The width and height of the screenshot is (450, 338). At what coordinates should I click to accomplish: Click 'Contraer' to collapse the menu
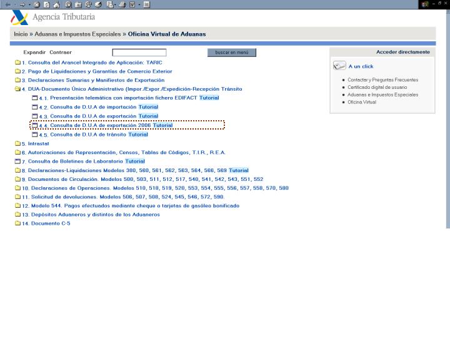61,53
